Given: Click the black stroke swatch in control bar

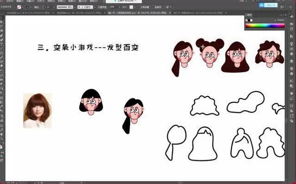Looking at the screenshot, I should coord(27,7).
